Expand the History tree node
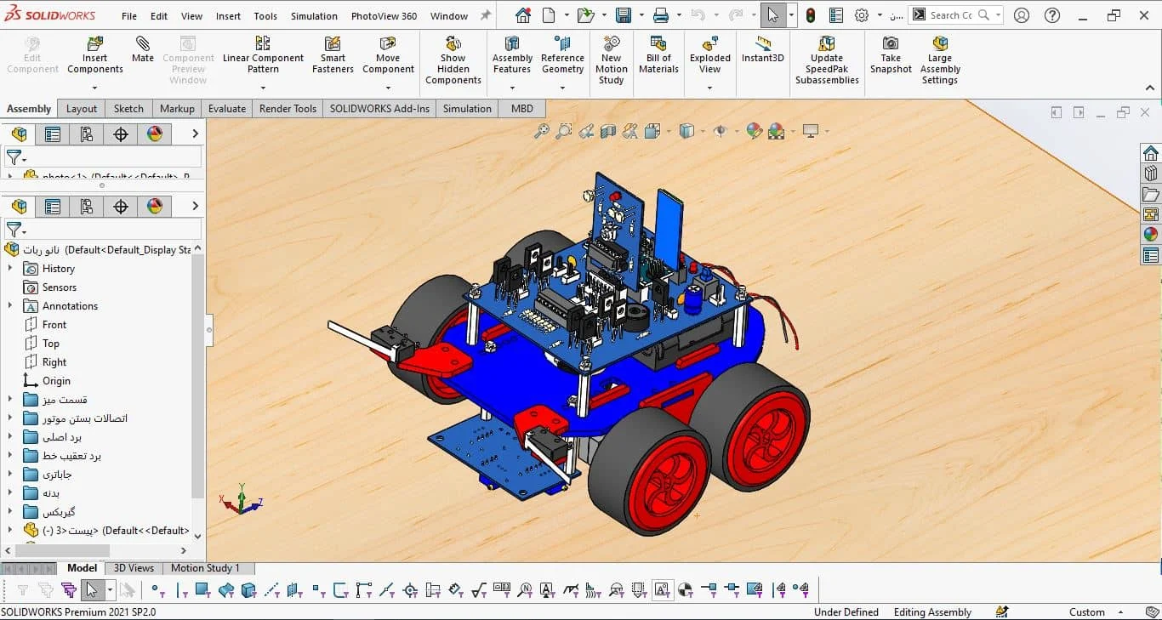The width and height of the screenshot is (1162, 620). (10, 269)
